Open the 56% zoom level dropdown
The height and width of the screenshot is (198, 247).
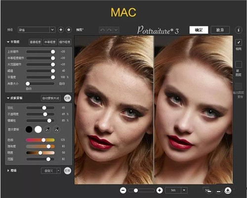tap(176, 191)
